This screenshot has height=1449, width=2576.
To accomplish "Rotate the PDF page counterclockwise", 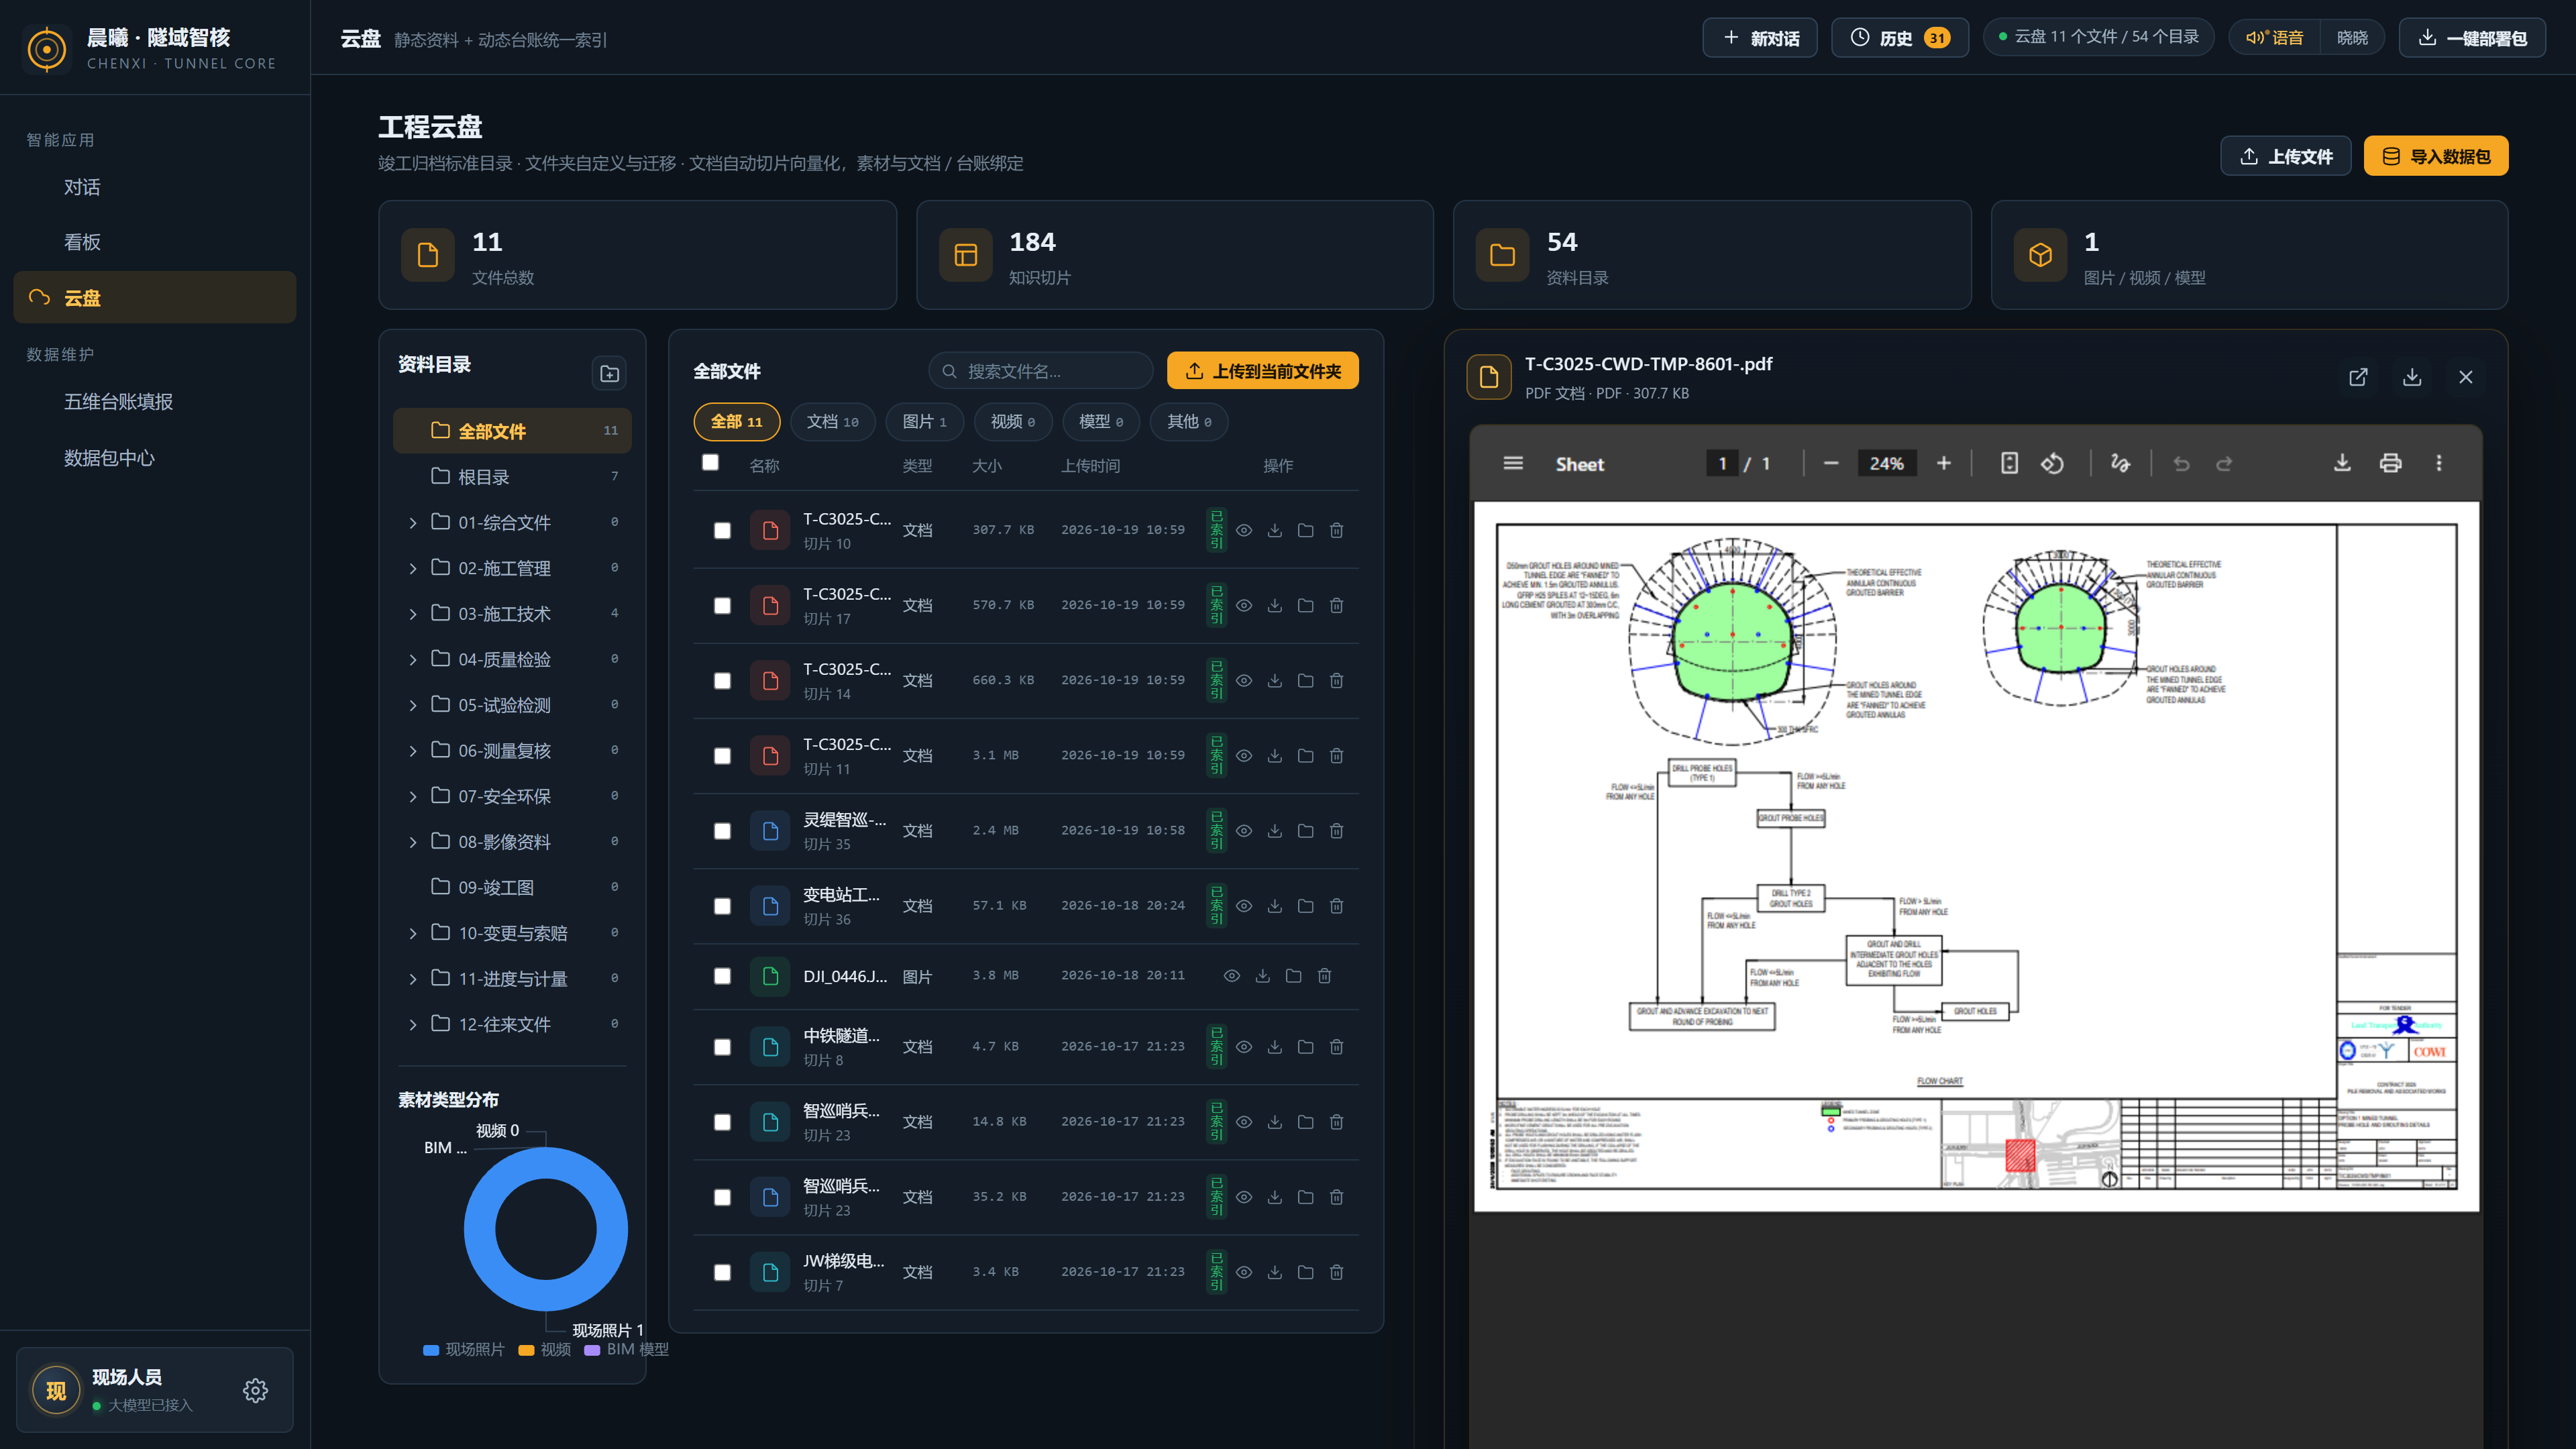I will [2052, 463].
